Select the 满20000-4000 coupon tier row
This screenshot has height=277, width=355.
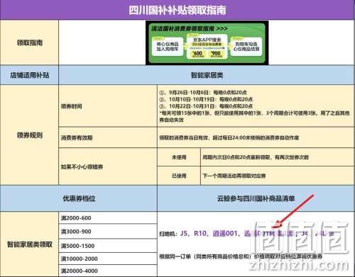coord(108,271)
